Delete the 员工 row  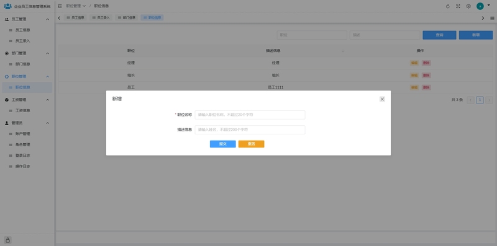click(426, 87)
